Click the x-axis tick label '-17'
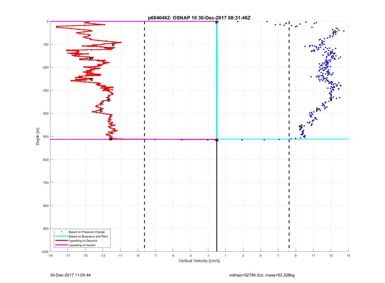Viewport: 385px width, 283px height. click(x=68, y=255)
